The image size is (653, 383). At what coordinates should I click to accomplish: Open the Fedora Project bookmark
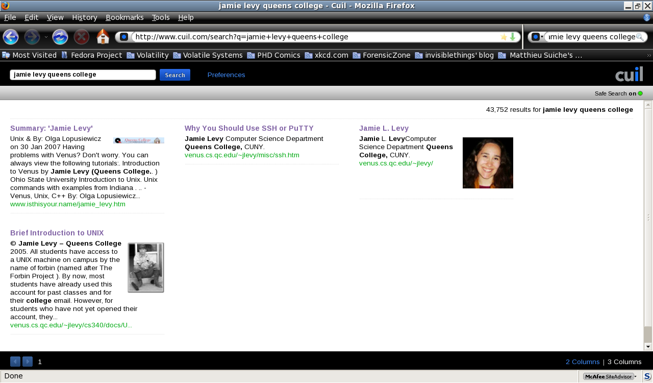pos(91,55)
